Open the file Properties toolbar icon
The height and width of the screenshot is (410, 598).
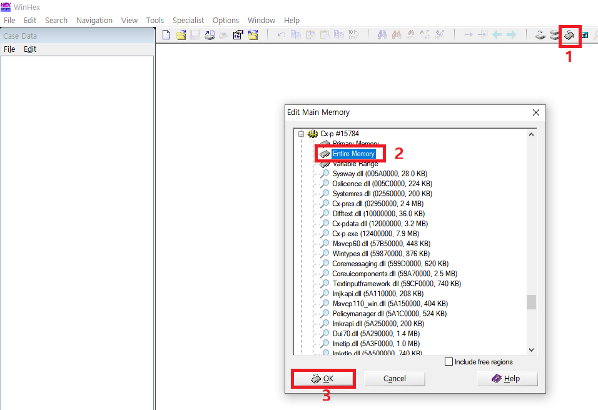[238, 35]
